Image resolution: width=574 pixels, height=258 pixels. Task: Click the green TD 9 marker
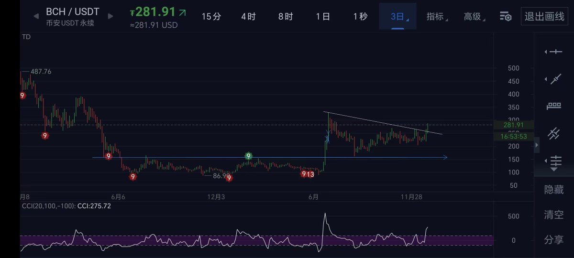tap(248, 156)
